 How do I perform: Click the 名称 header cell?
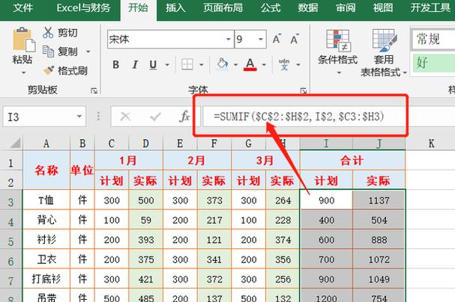[x=46, y=170]
